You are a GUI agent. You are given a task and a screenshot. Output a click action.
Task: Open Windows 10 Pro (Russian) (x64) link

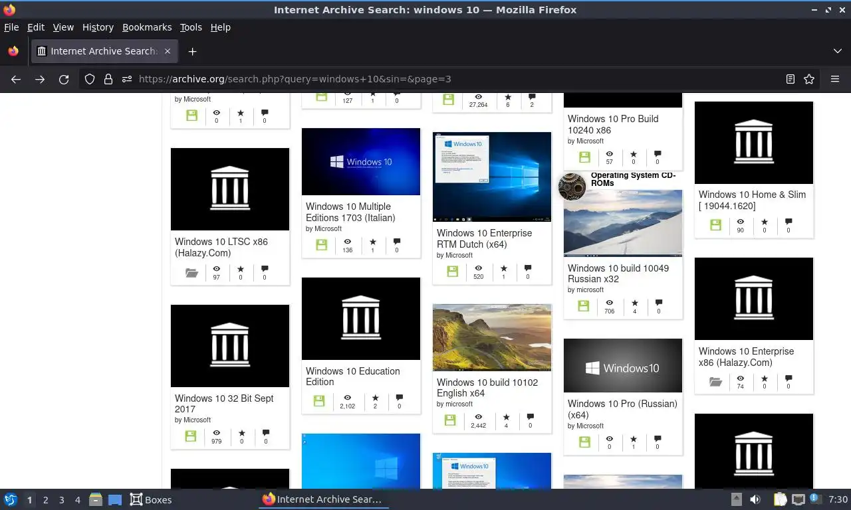click(x=622, y=409)
